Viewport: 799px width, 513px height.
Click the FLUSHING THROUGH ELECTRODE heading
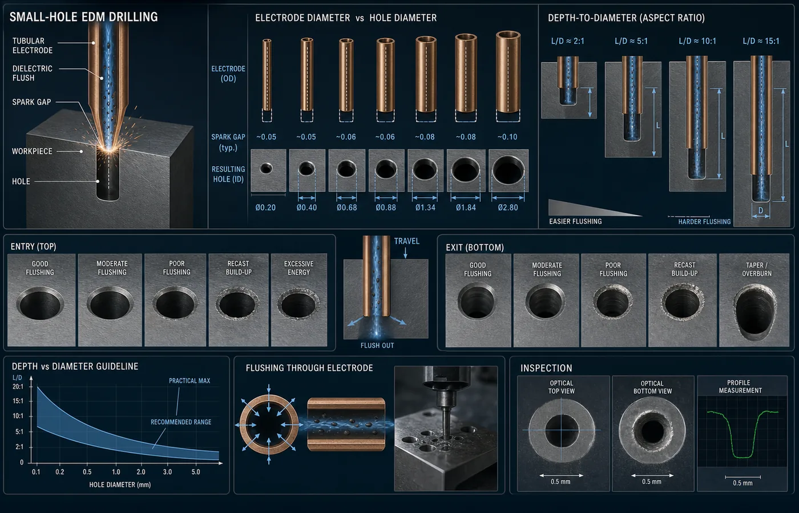coord(309,368)
